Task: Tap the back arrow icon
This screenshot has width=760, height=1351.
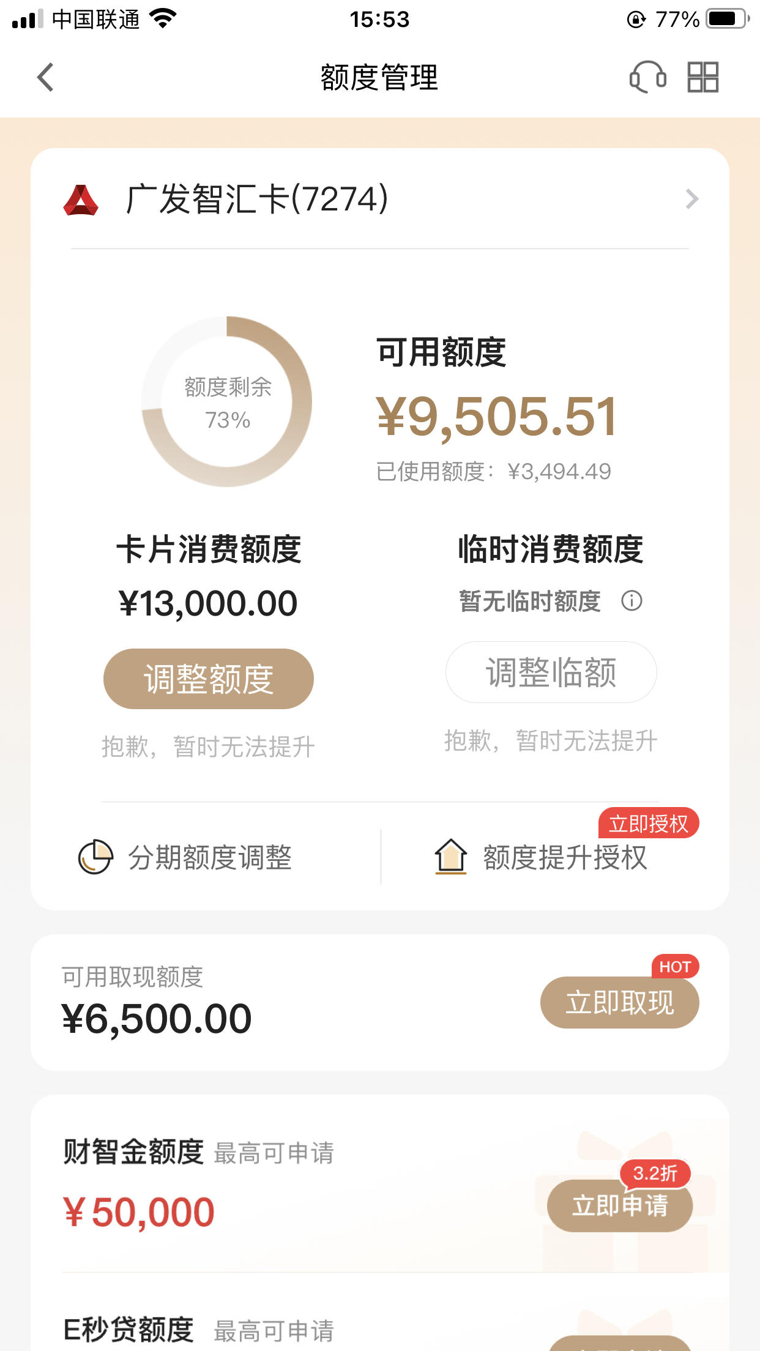Action: 45,77
